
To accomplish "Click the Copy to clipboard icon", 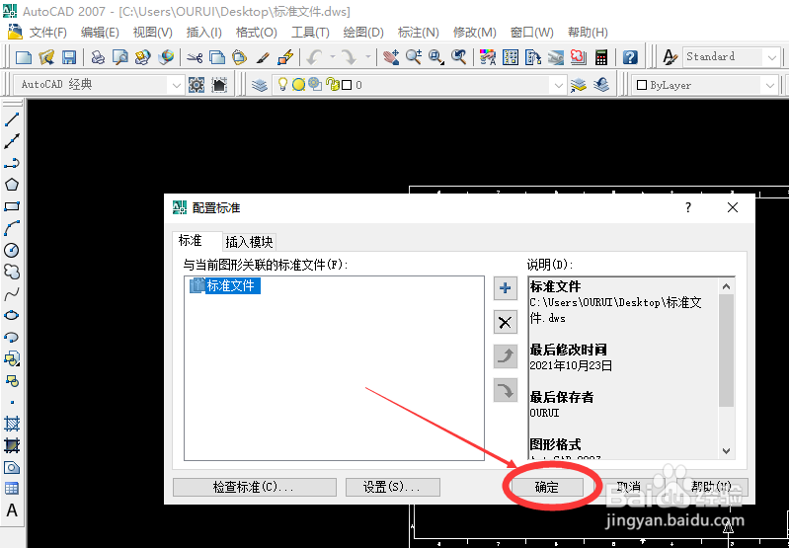I will coord(217,57).
